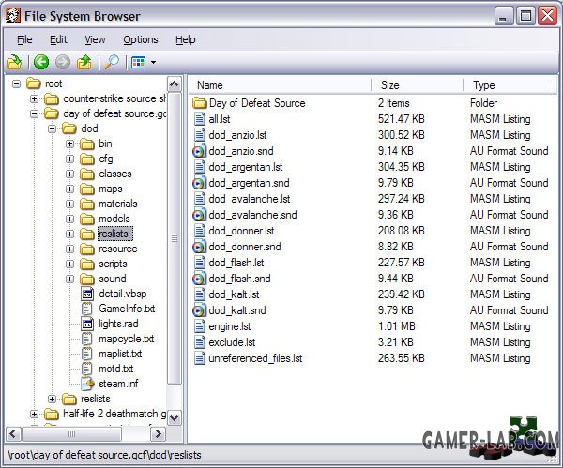Expand the maps folder node
Screen dimensions: 563x468
pos(70,189)
